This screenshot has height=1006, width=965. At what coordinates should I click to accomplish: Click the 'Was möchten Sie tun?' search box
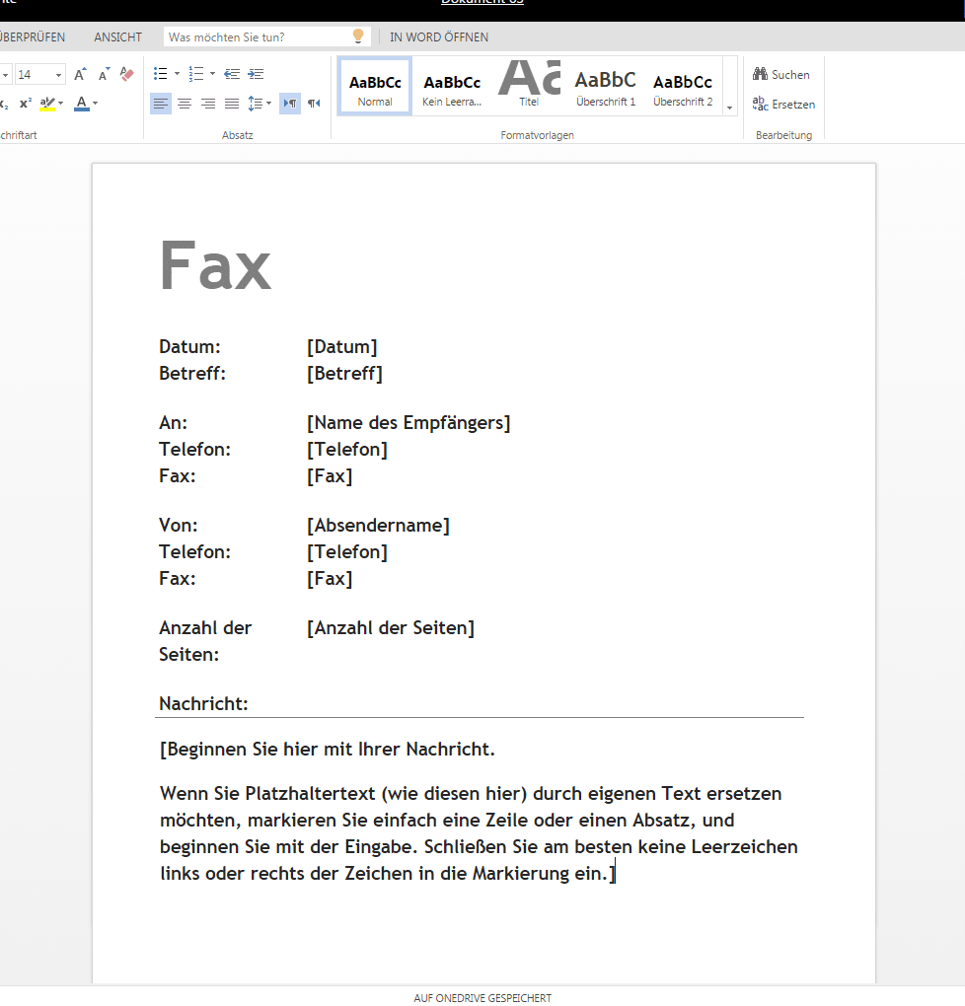pyautogui.click(x=267, y=36)
